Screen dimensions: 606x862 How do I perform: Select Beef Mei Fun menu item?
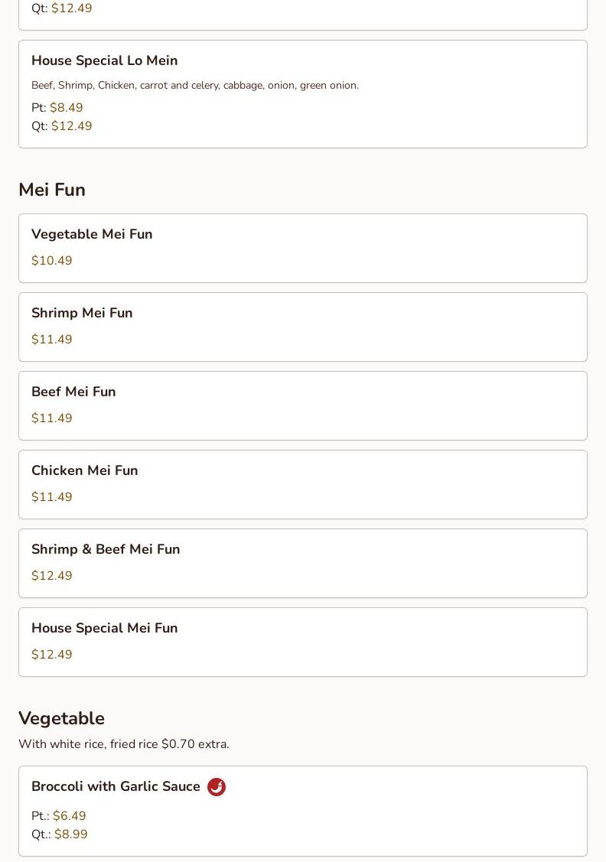(x=303, y=405)
